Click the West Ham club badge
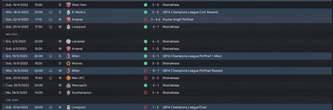The height and width of the screenshot is (110, 333). (68, 5)
